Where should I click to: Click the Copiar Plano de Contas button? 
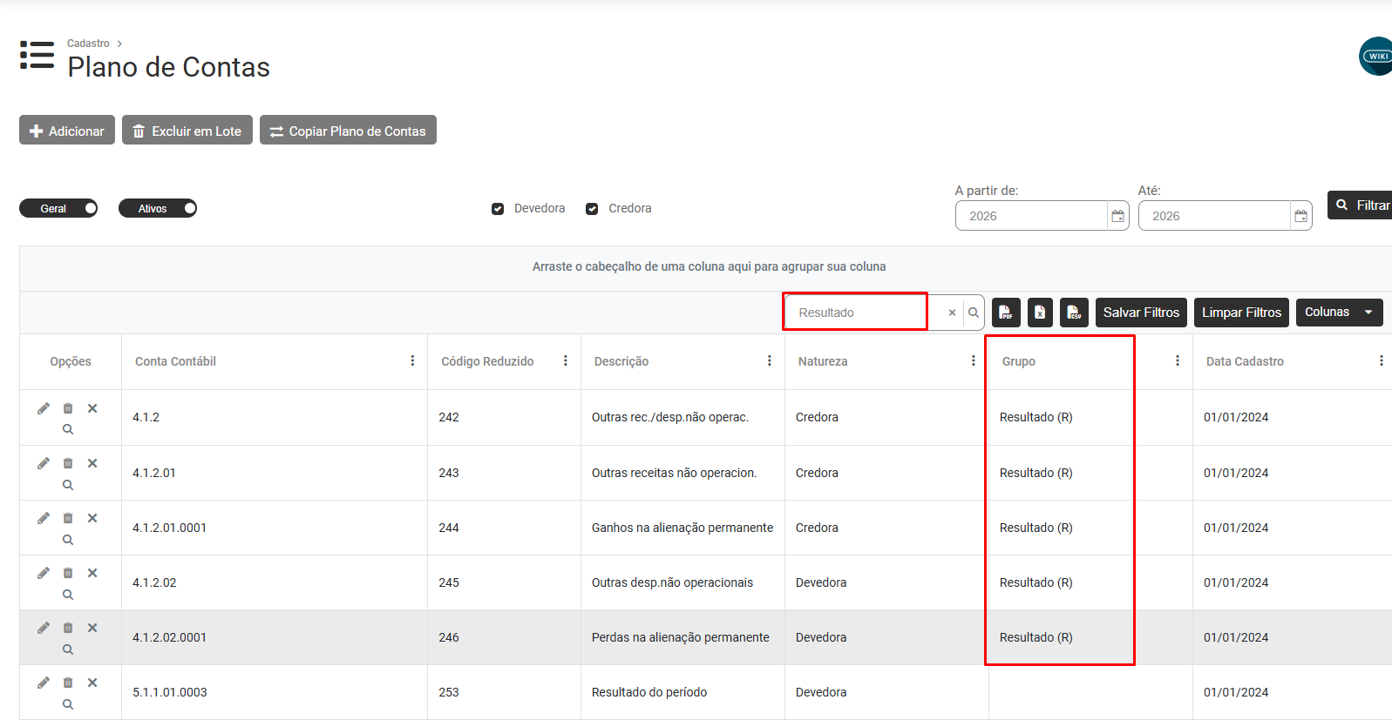(x=348, y=130)
